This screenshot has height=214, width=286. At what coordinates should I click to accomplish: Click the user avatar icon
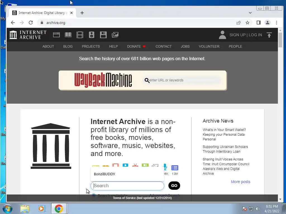click(x=222, y=35)
